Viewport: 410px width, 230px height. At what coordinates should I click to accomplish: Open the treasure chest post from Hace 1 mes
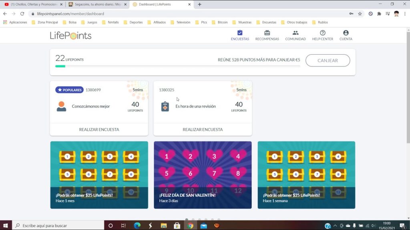pyautogui.click(x=99, y=175)
